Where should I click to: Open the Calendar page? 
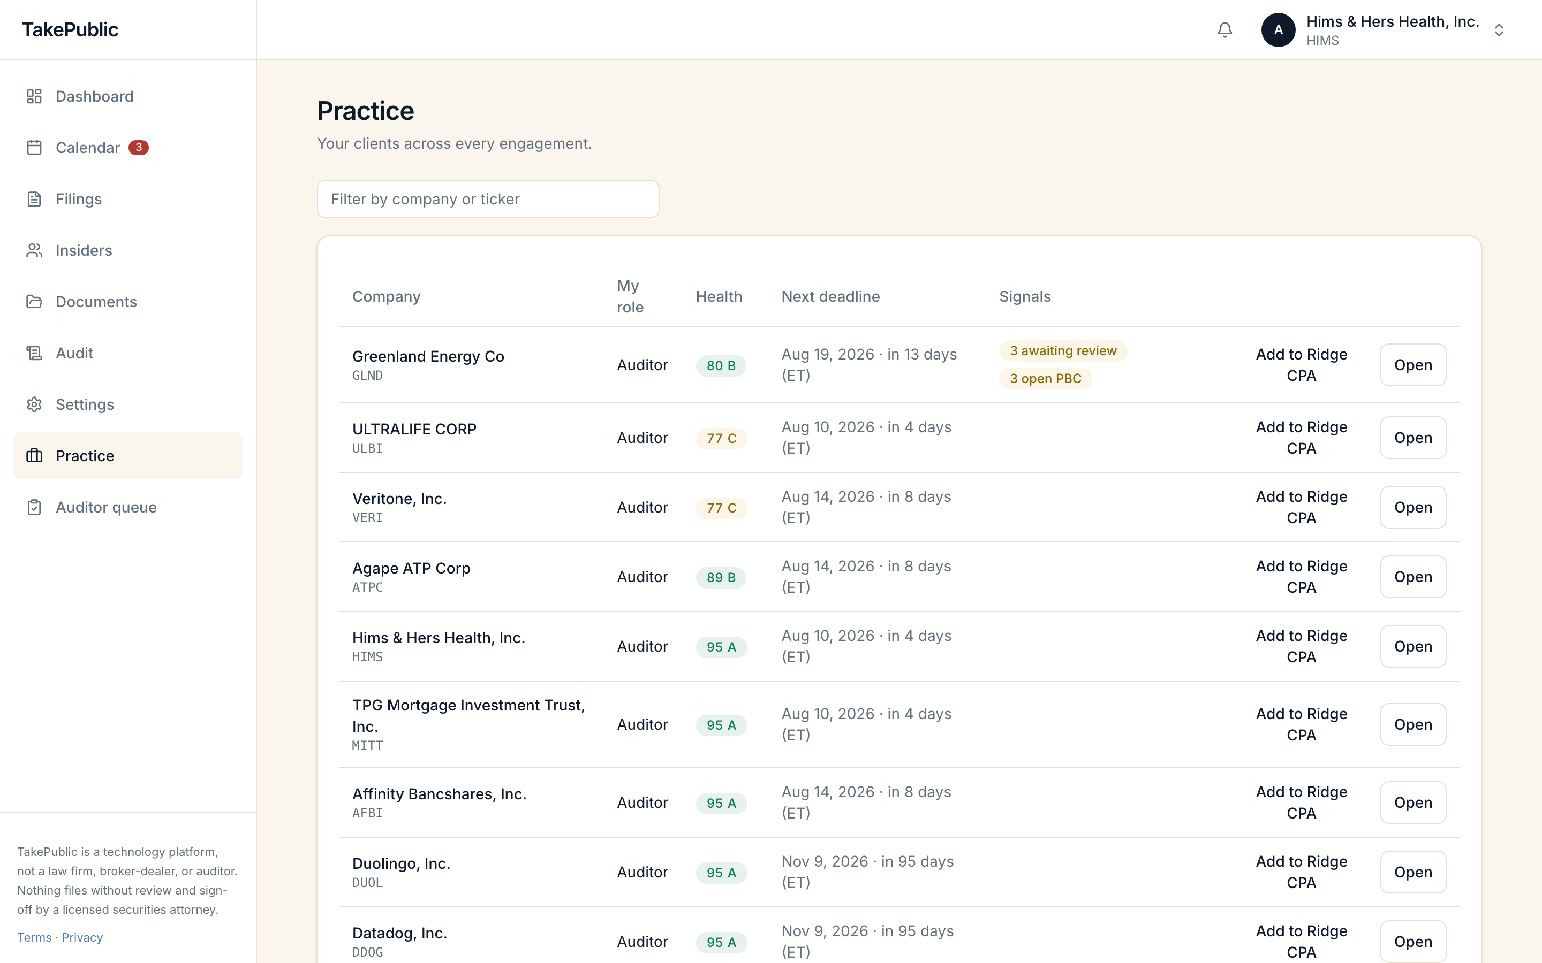(128, 148)
